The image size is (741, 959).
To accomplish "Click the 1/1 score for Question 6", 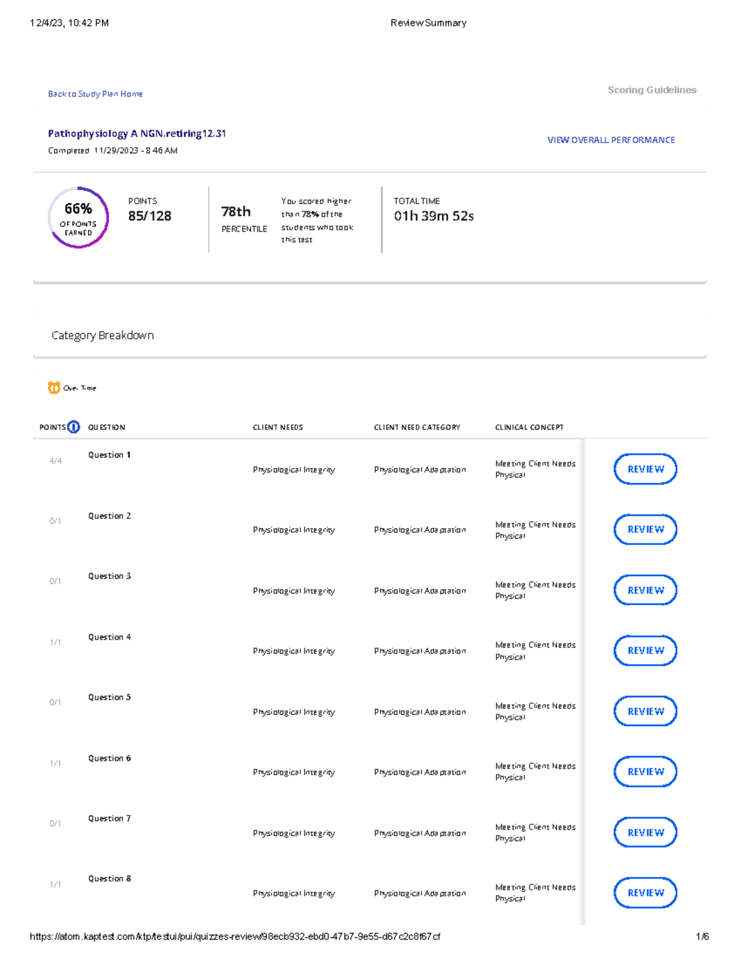I will click(x=56, y=764).
